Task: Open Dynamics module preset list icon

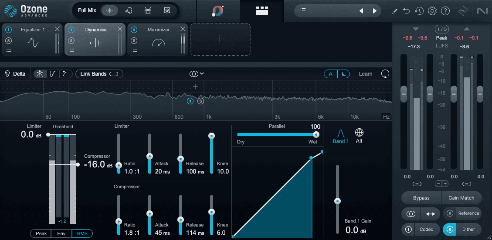Action: click(x=71, y=50)
